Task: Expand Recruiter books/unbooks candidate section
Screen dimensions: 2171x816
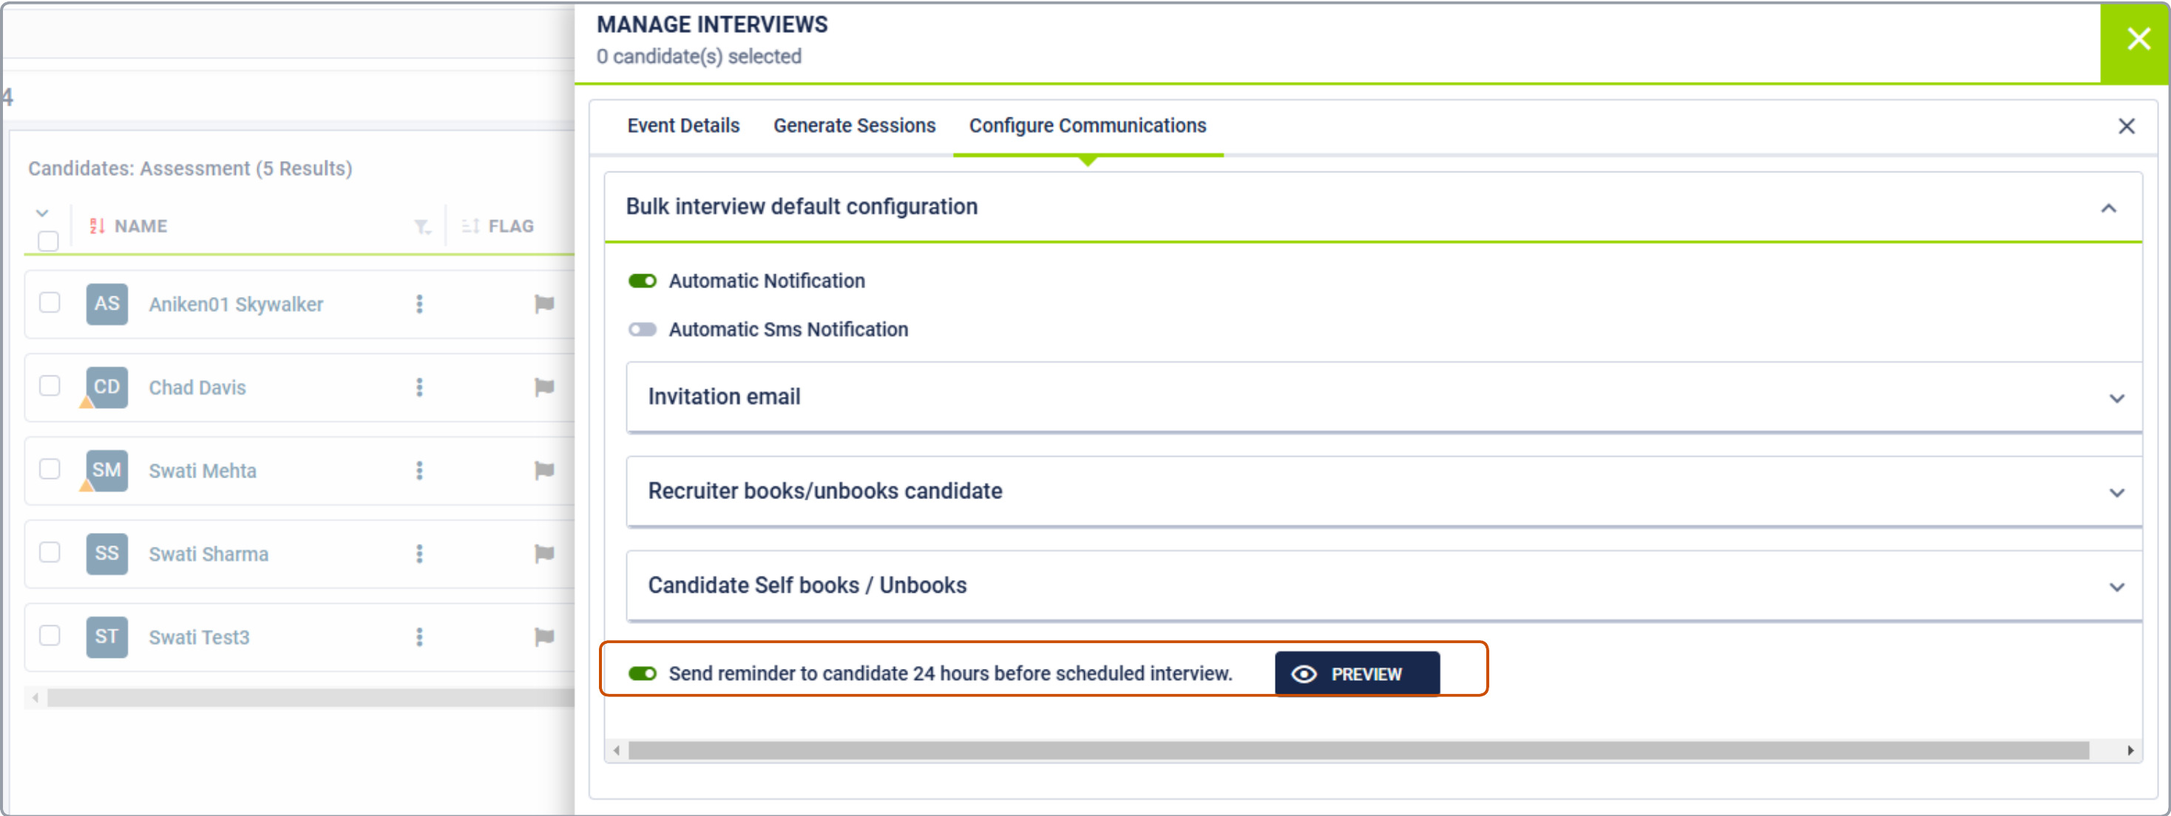Action: tap(2116, 492)
